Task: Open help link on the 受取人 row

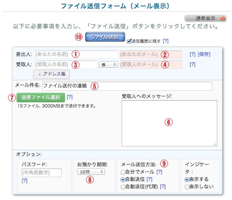Action: pyautogui.click(x=193, y=65)
